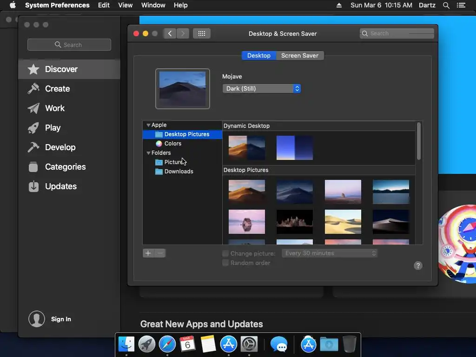Open the Downloads folder stack in Dock
Screen dimensions: 476x357
pos(329,344)
